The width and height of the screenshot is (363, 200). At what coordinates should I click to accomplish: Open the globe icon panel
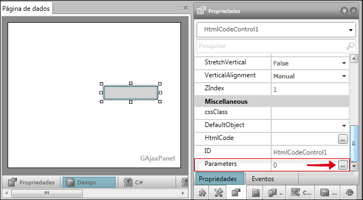349,192
